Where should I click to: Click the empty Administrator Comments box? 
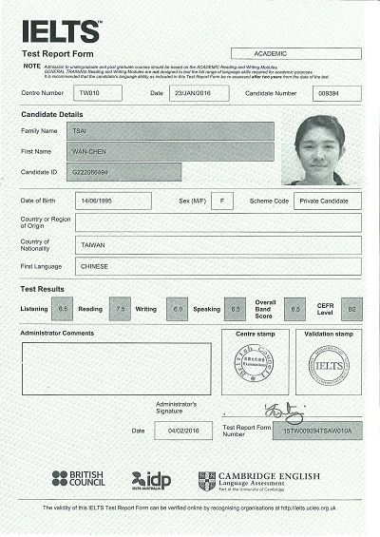point(117,369)
